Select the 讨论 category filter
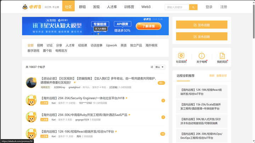Image resolution: width=255 pixels, height=143 pixels. [x=50, y=45]
